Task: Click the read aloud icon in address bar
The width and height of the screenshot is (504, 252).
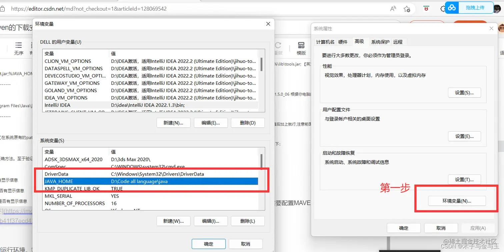Action: coord(393,9)
